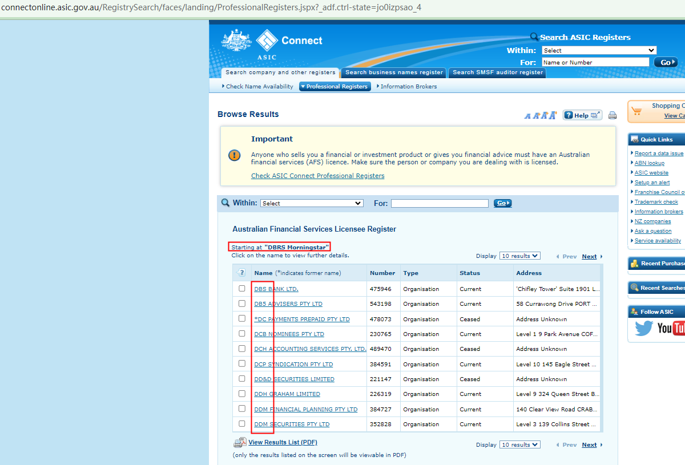Print the page using the printer icon

click(x=613, y=115)
